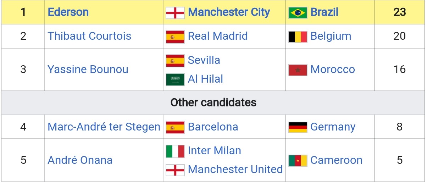This screenshot has height=183, width=427.
Task: Click the Italy flag beside Inter Milan
Action: (175, 151)
